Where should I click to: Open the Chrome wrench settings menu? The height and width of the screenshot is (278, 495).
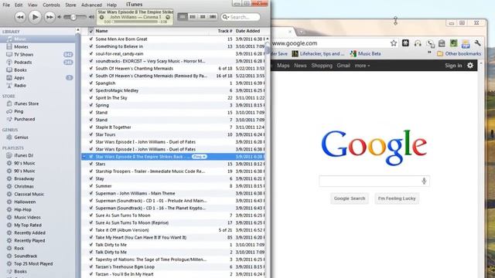478,43
